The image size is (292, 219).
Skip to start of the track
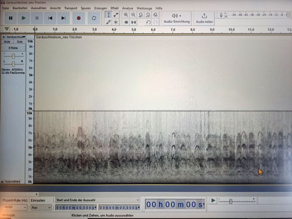(x=50, y=18)
